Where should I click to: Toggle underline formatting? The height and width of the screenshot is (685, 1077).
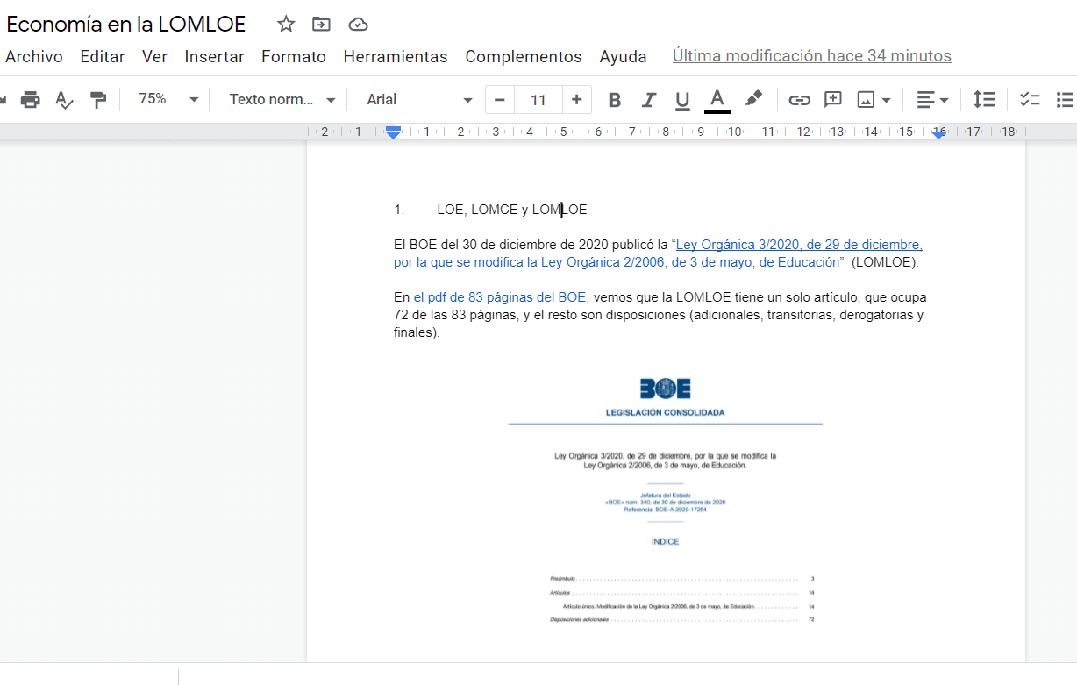click(x=682, y=100)
